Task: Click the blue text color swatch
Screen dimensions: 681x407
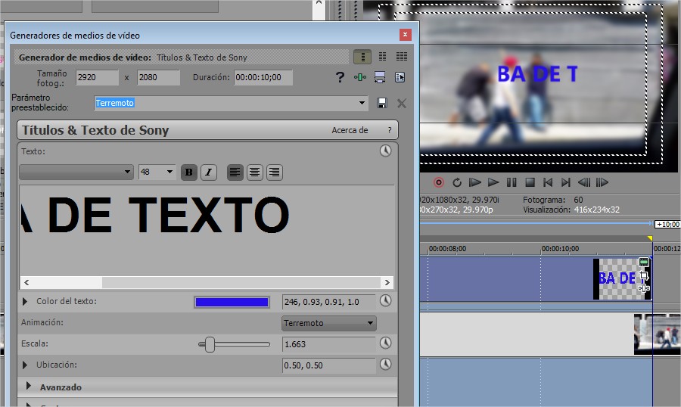Action: tap(232, 303)
